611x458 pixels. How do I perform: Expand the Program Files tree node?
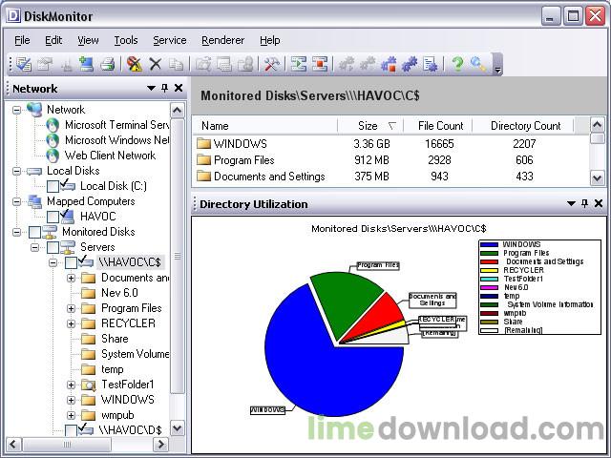(x=71, y=309)
